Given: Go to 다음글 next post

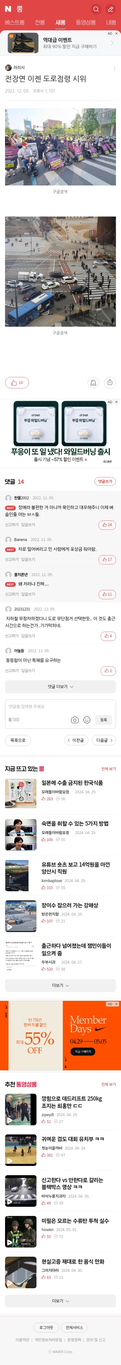Looking at the screenshot, I should 104,740.
